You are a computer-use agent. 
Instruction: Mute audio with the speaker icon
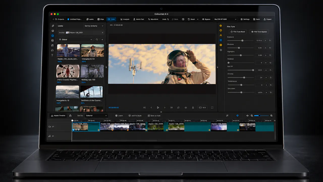tap(186, 107)
